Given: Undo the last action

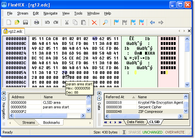Looking at the screenshot, I should 47,22.
